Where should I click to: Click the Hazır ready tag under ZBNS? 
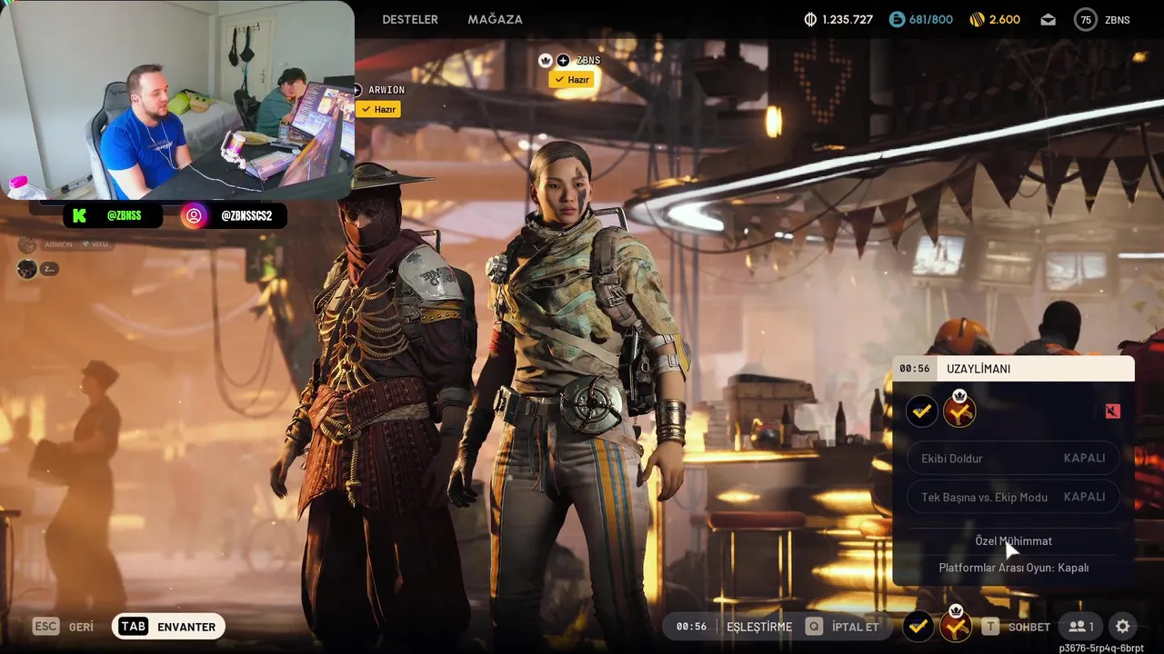(572, 80)
